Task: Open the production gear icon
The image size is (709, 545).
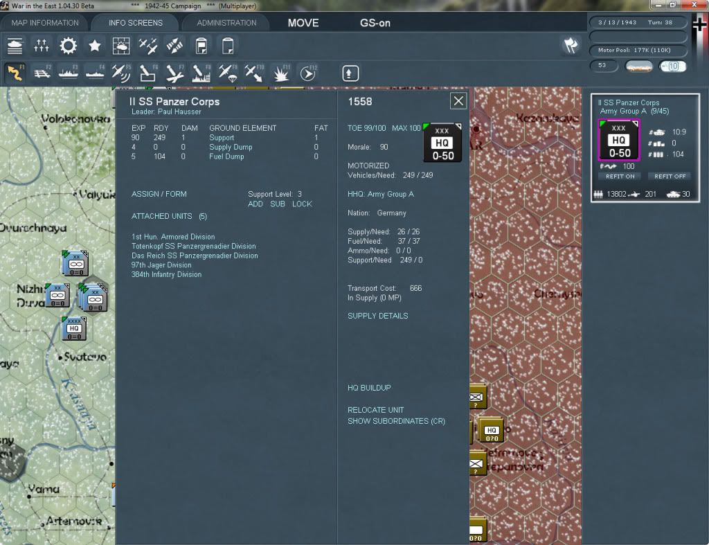Action: tap(69, 46)
